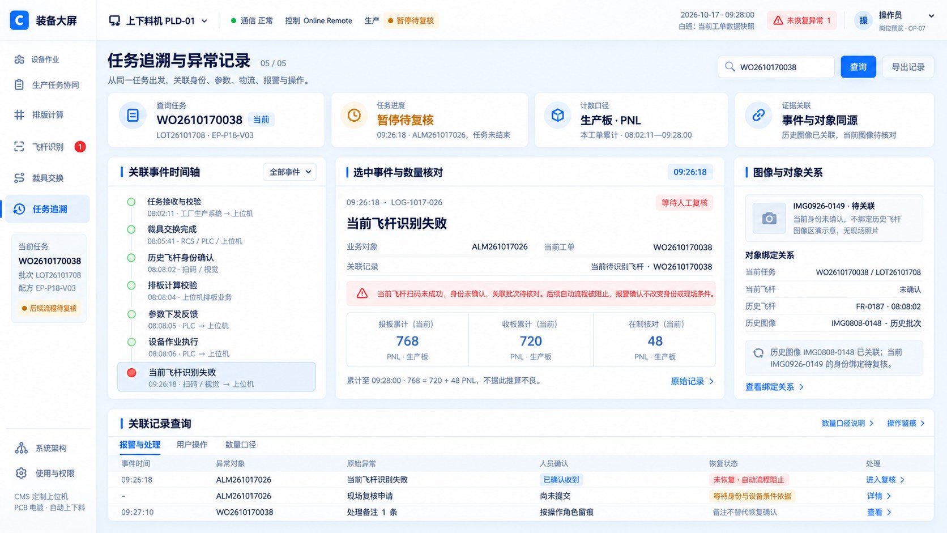Switch to 用户操作 tab
This screenshot has height=533, width=947.
(192, 445)
